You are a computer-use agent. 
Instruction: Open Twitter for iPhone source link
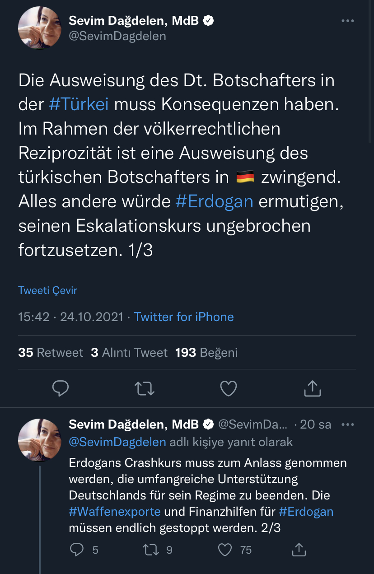[x=184, y=317]
